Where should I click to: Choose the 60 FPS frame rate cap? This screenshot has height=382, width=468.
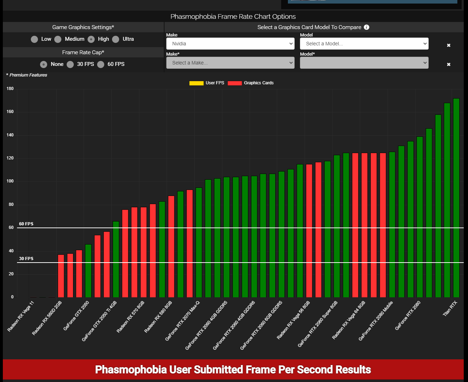point(101,64)
